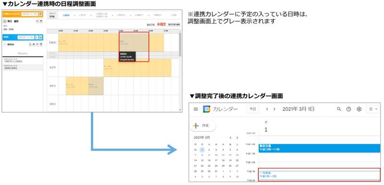Click the 作成 create button

tap(203, 126)
